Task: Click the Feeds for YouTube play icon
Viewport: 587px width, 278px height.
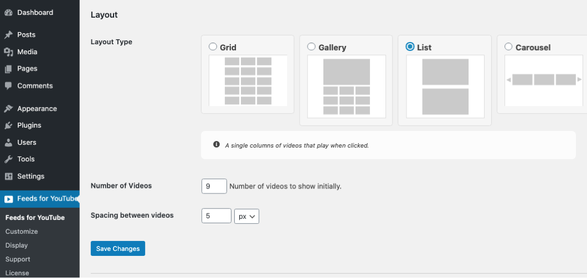Action: click(8, 199)
